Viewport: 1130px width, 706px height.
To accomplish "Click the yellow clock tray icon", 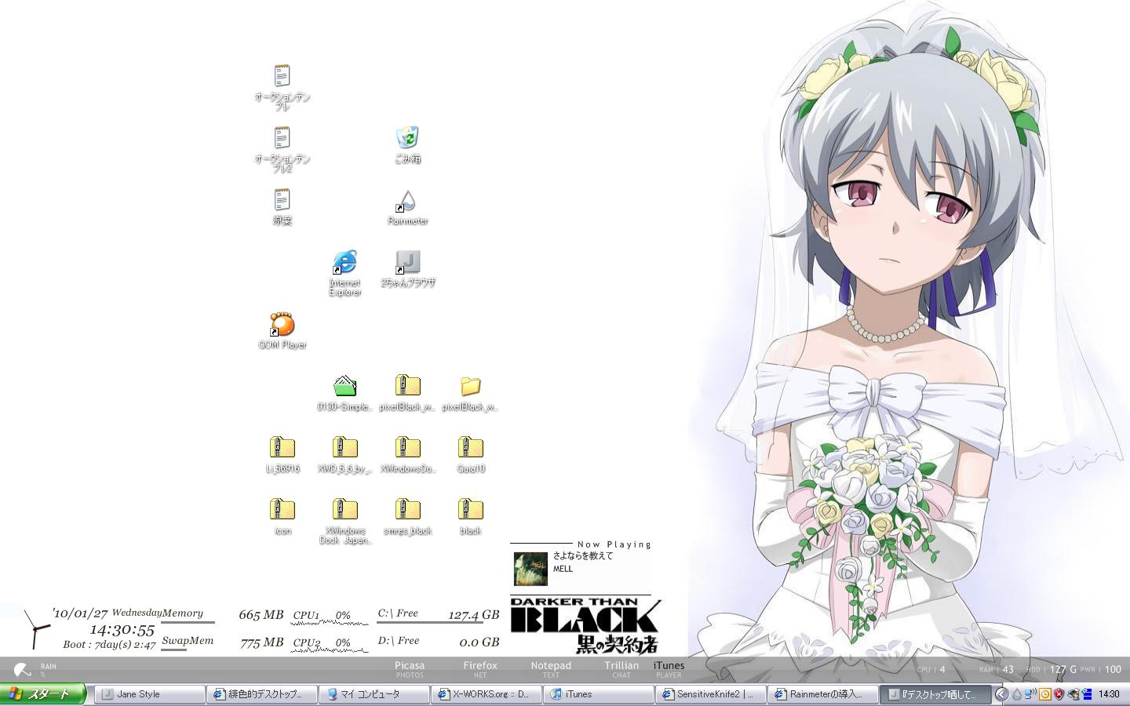I will [1044, 694].
